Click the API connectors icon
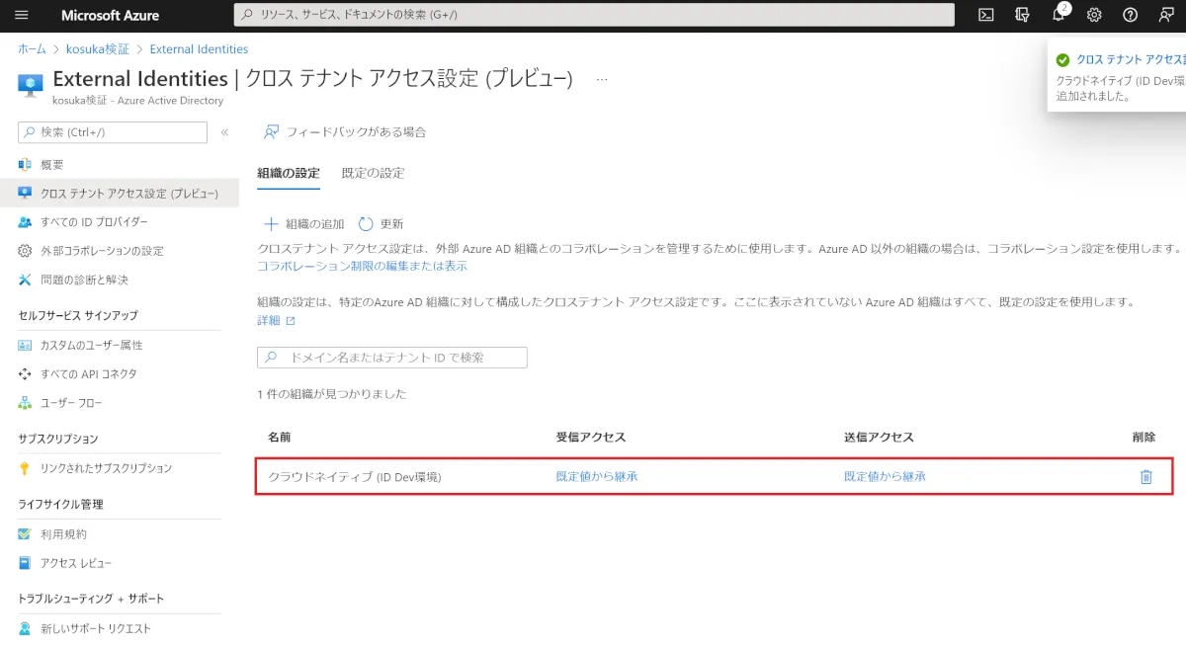Screen dimensions: 1186x646 tap(25, 373)
